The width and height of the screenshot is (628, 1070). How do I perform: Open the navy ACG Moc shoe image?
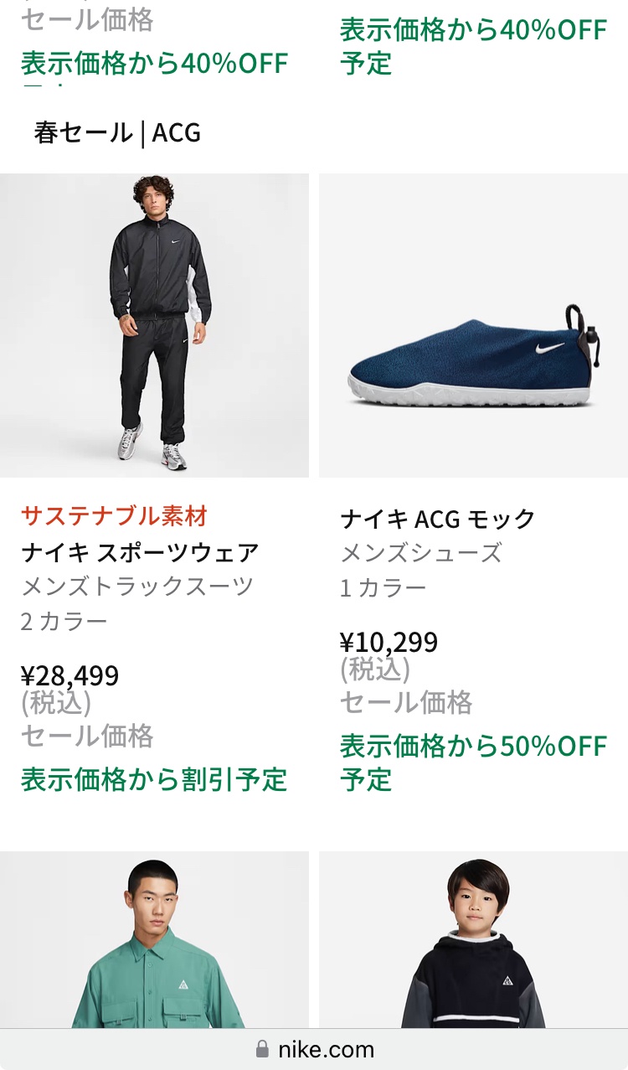click(x=473, y=325)
